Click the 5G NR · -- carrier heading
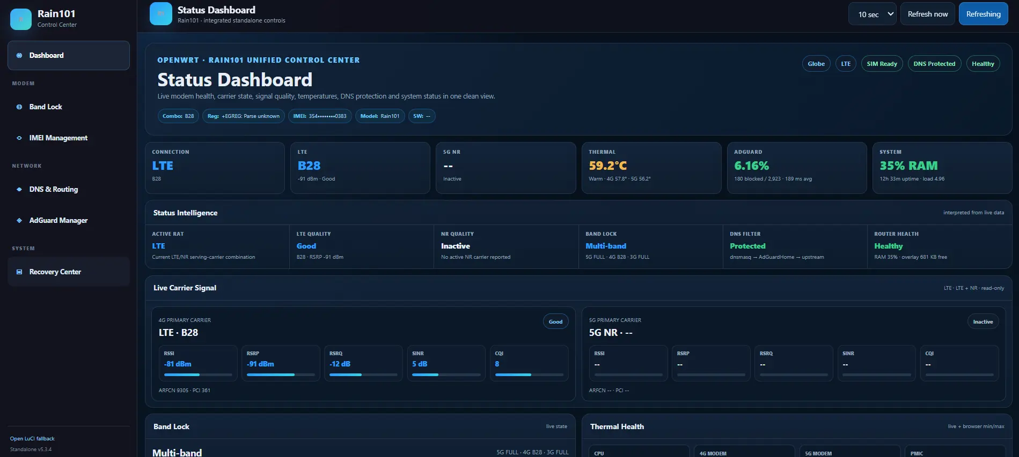The width and height of the screenshot is (1019, 457). point(611,333)
